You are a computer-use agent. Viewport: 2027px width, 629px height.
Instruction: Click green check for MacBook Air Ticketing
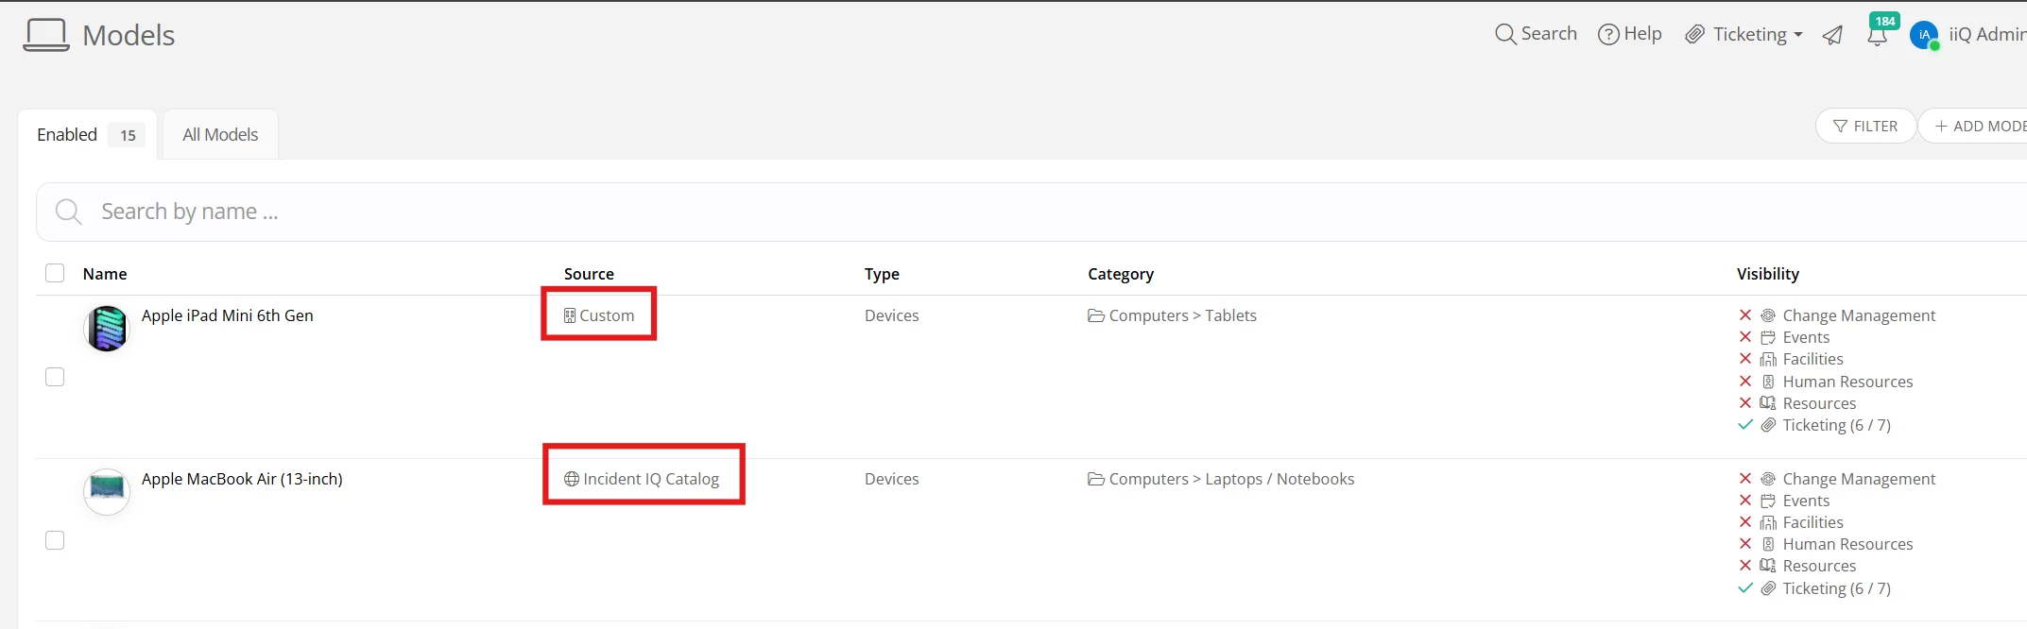coord(1745,588)
